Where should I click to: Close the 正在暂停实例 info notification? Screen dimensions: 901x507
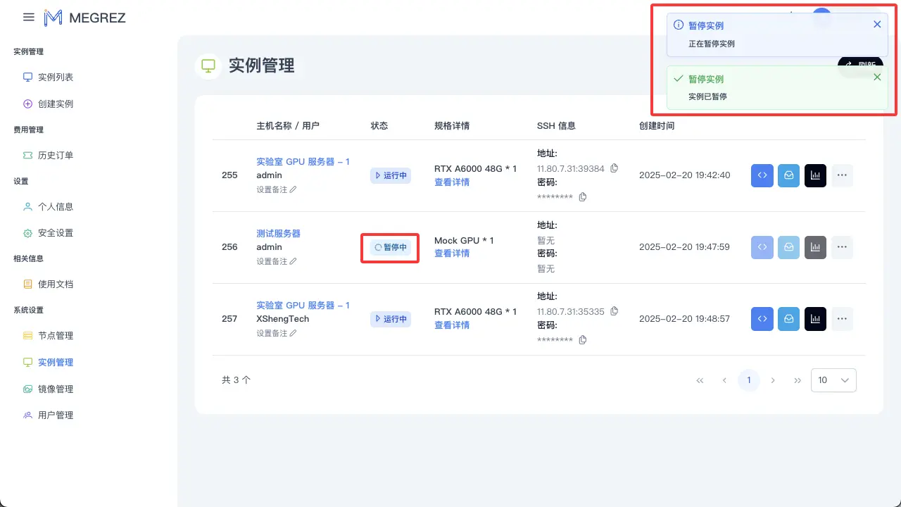point(877,24)
